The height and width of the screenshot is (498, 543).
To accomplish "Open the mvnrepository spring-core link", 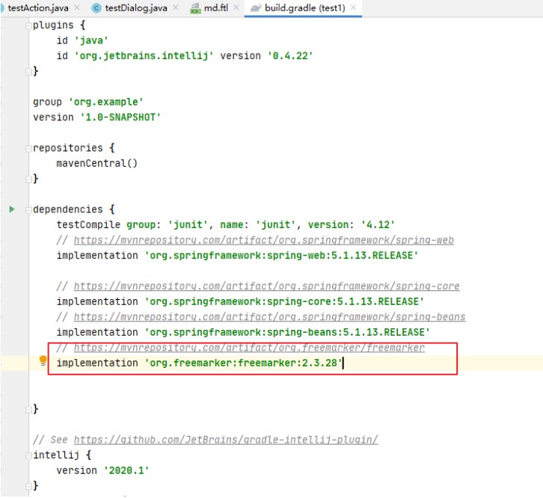I will click(267, 286).
